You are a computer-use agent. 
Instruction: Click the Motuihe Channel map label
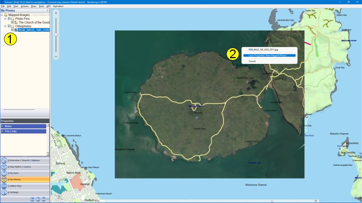[339, 134]
